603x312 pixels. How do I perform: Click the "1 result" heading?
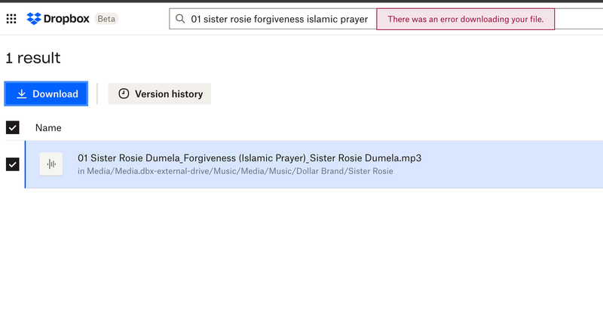33,58
